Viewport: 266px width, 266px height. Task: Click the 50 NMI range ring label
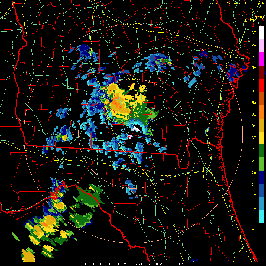click(133, 79)
